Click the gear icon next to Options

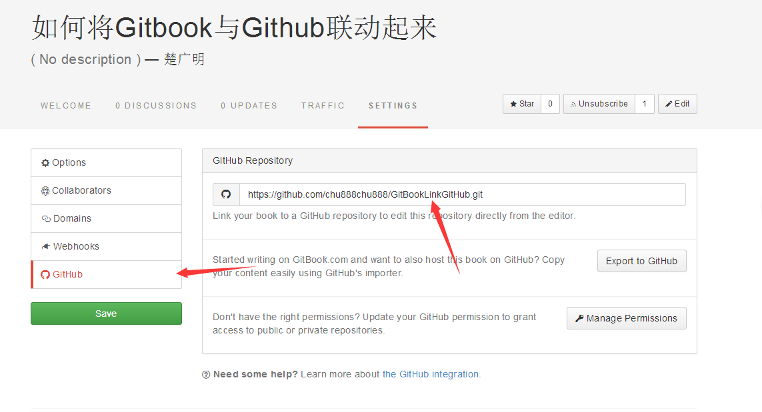[x=45, y=162]
